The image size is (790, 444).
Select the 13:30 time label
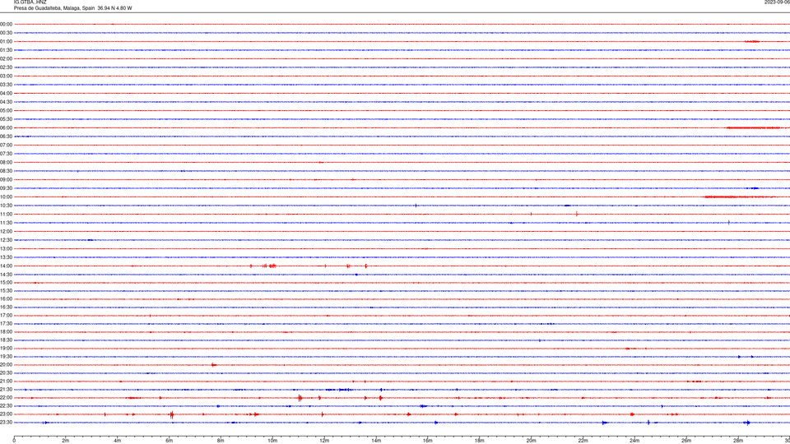pyautogui.click(x=6, y=257)
